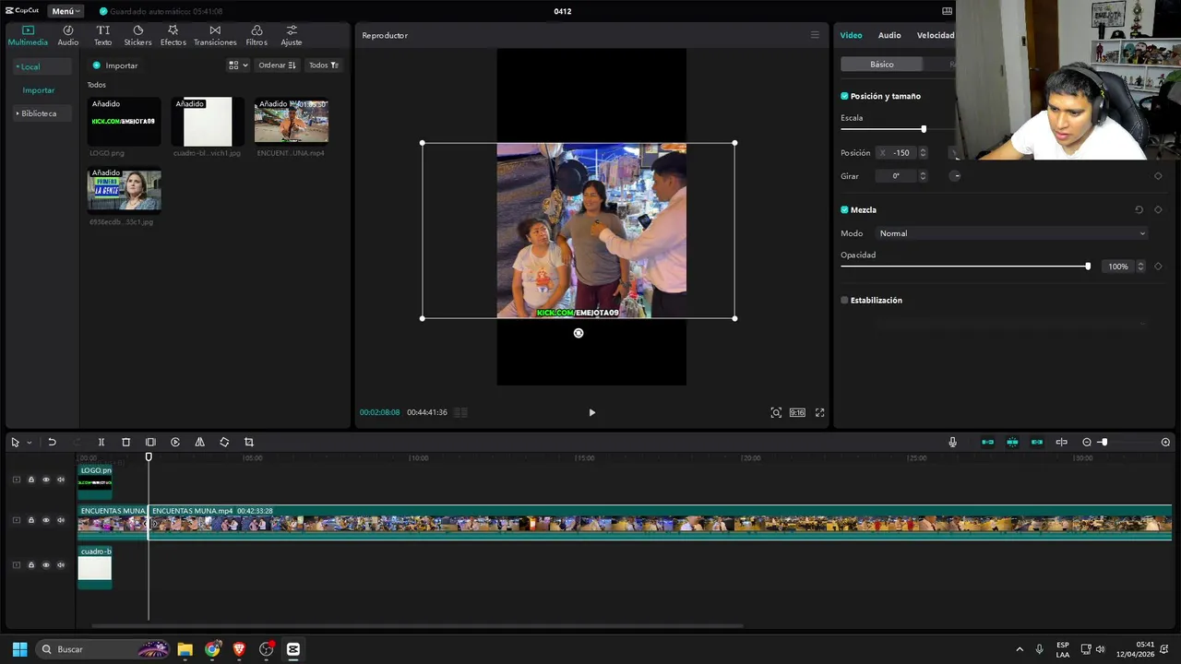Open the Stickers tab
The width and height of the screenshot is (1181, 664).
coord(137,35)
